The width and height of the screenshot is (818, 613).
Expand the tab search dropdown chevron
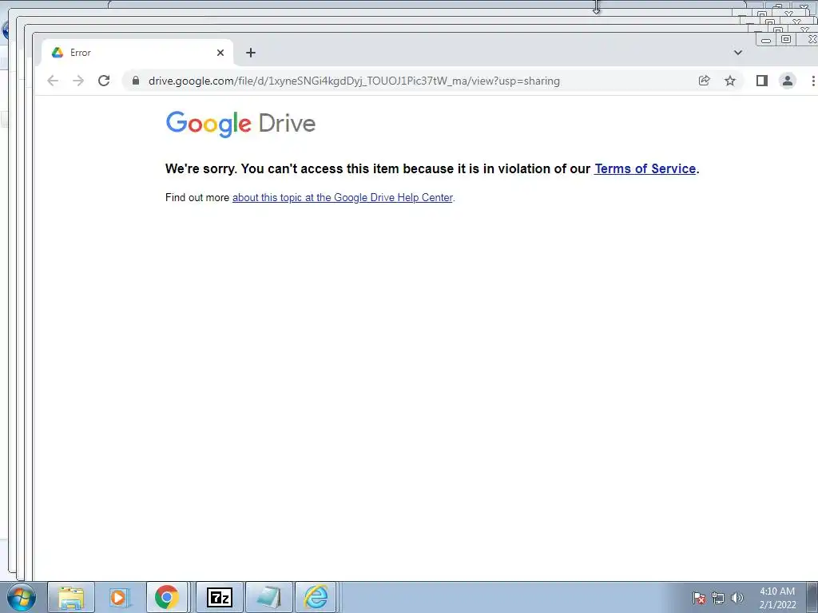pos(737,53)
